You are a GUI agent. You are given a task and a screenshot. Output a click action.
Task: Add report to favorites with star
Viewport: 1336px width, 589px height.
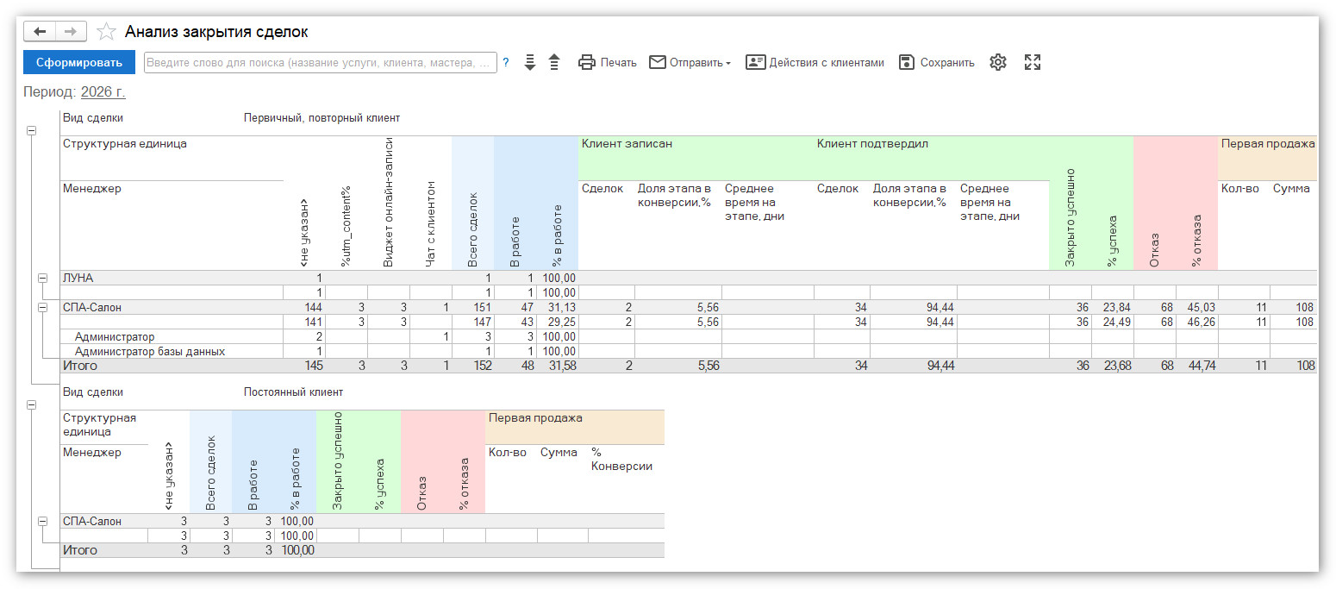[106, 32]
